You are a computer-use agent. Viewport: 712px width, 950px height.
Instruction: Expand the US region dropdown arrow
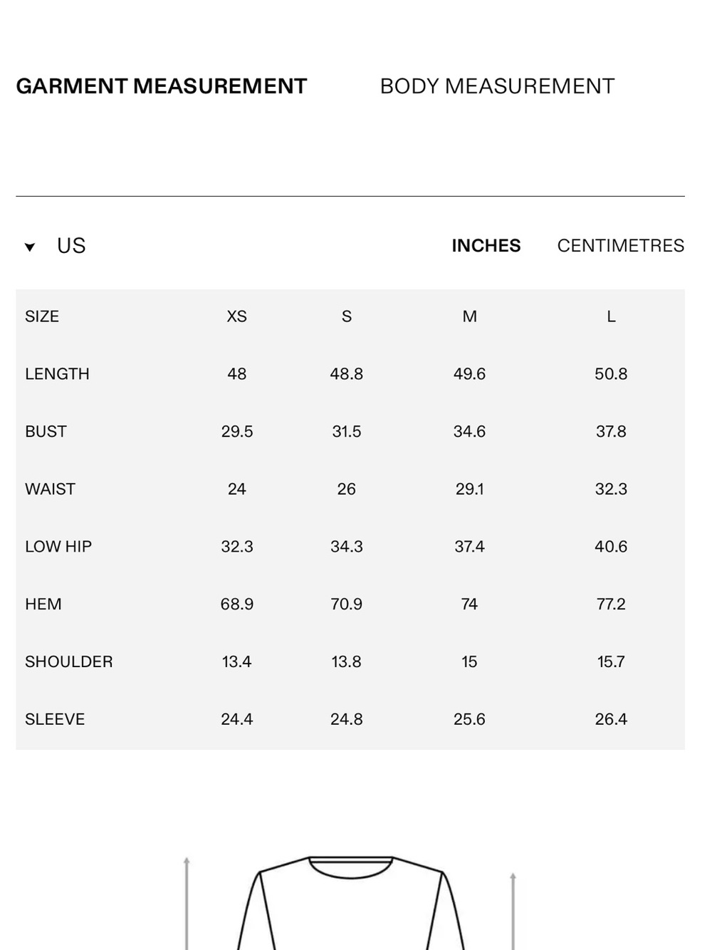[30, 247]
